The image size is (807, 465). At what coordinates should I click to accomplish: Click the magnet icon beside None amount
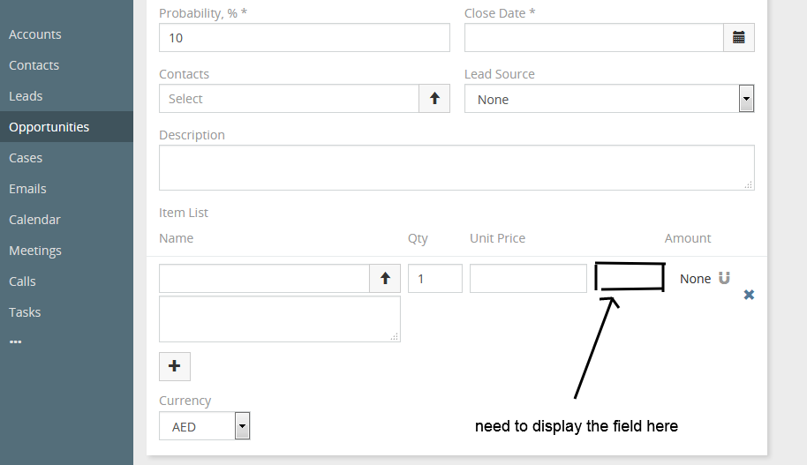(x=724, y=278)
